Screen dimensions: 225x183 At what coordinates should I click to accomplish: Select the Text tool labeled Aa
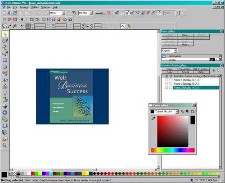tap(5, 80)
